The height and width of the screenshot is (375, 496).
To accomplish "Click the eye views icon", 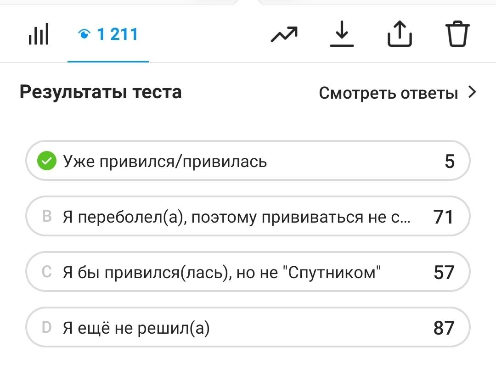I will 85,34.
